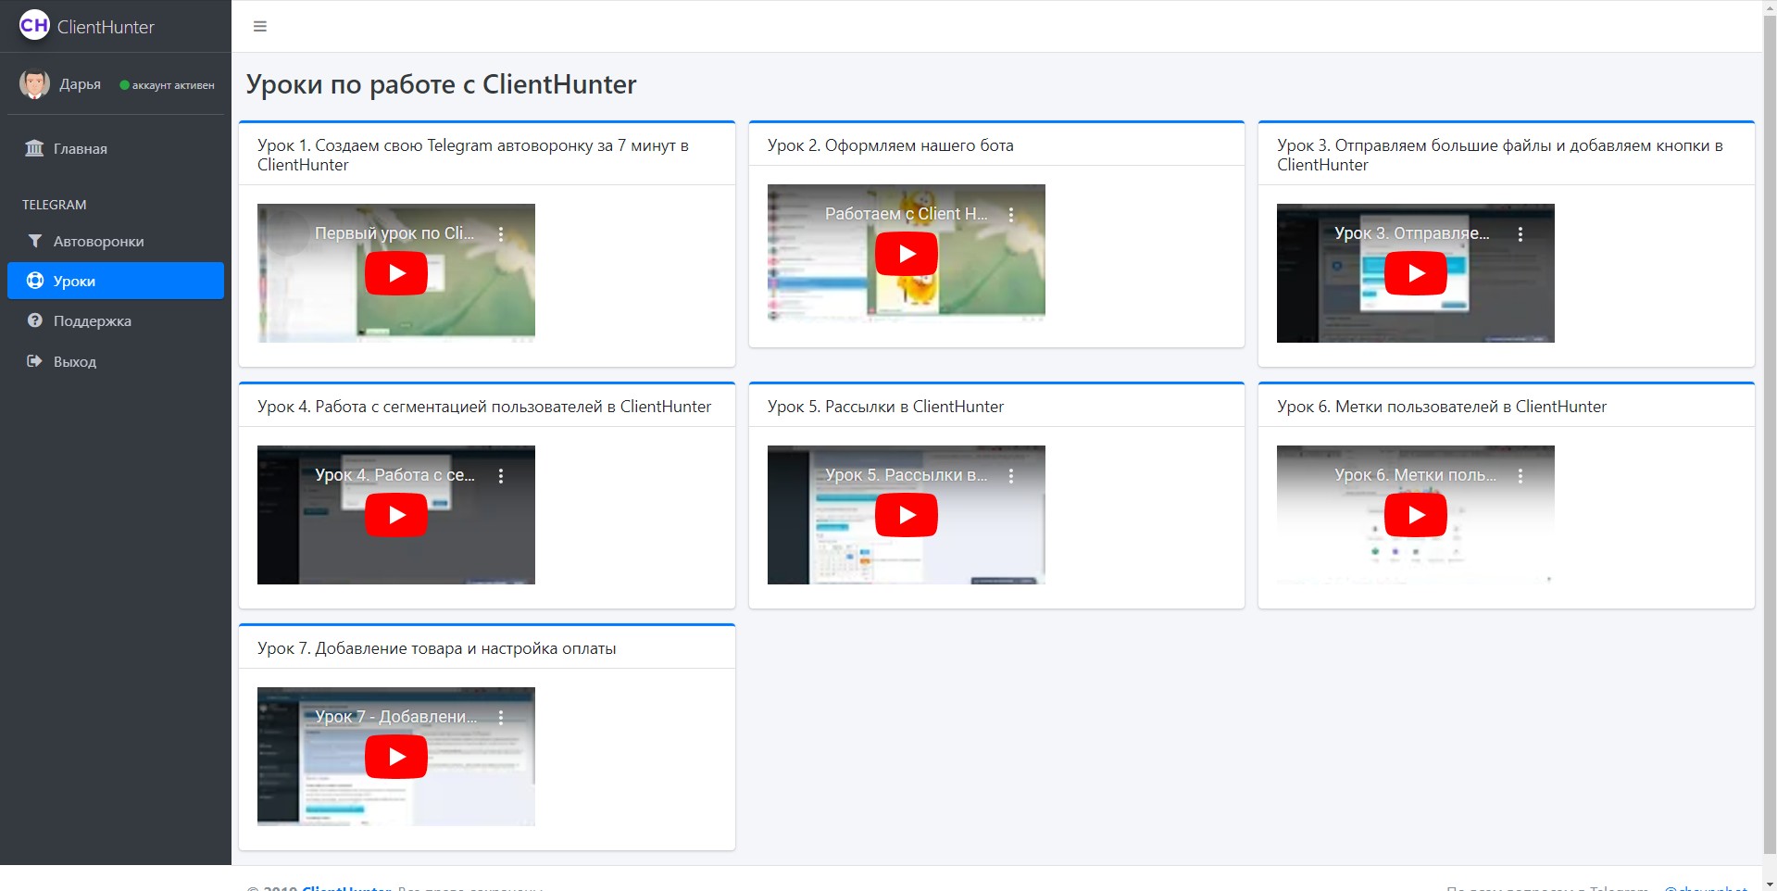Viewport: 1777px width, 891px height.
Task: Play the Урок 2 bot design video
Action: click(x=907, y=254)
